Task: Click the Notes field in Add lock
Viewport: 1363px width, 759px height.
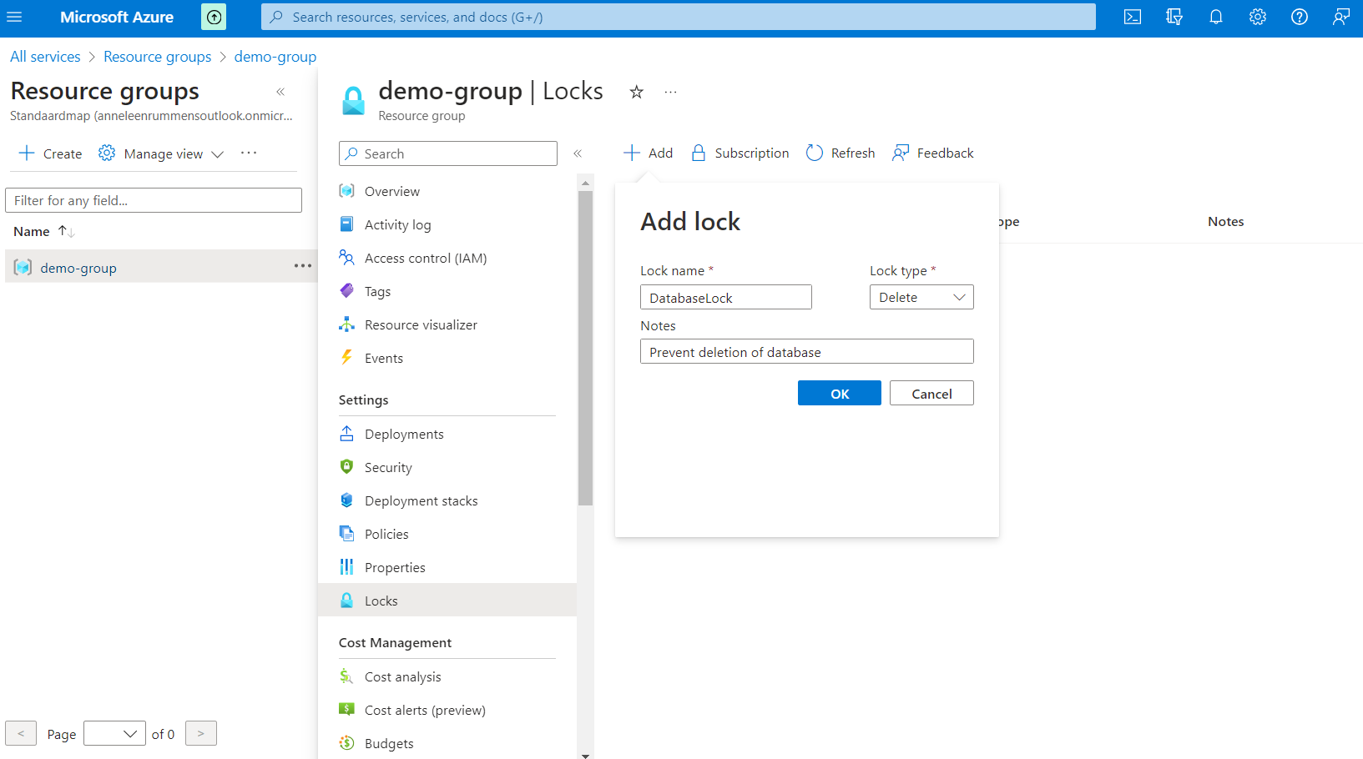Action: point(807,351)
